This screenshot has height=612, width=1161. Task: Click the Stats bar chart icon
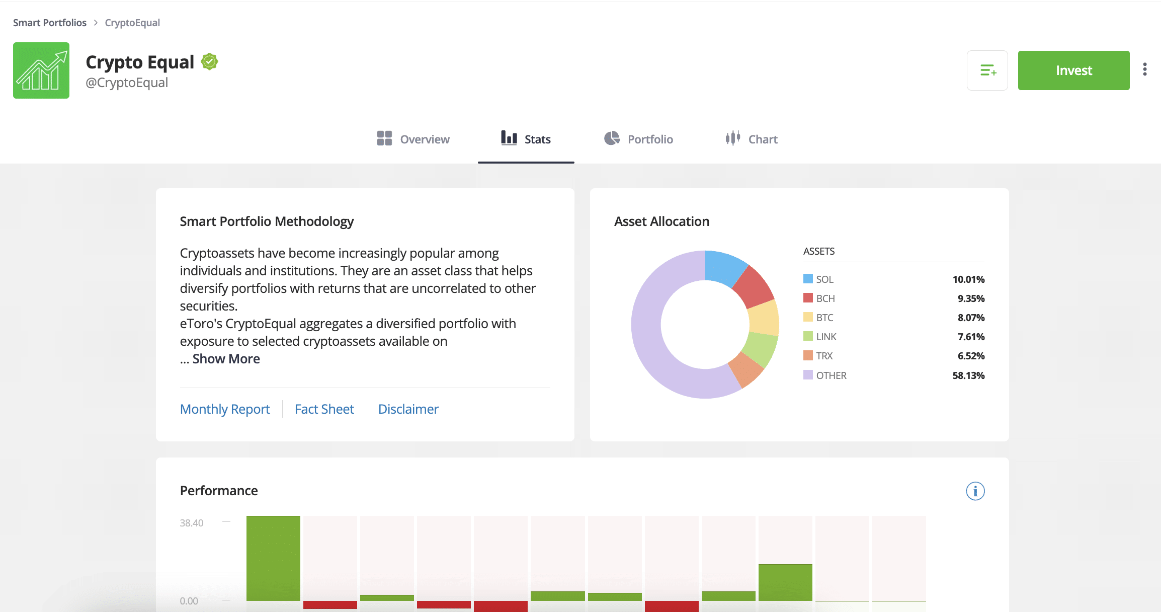coord(509,138)
